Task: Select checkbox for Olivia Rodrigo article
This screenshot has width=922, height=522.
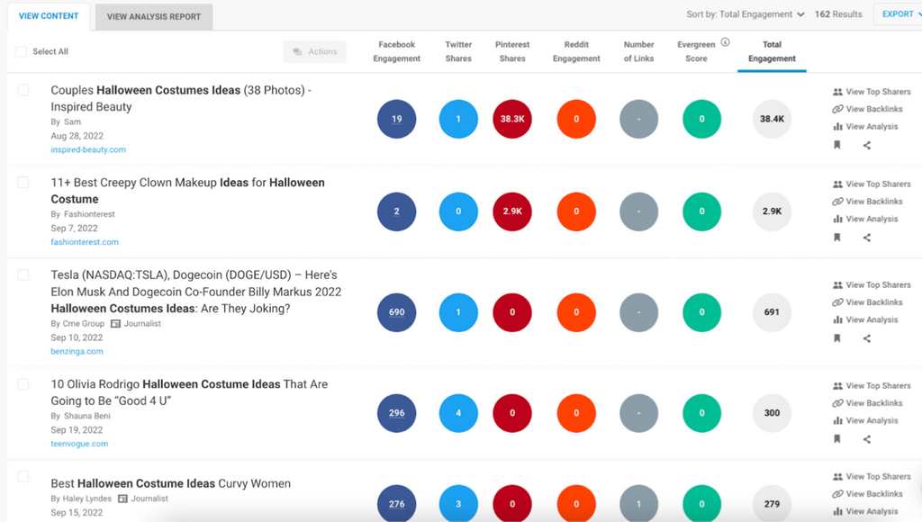Action: click(x=23, y=384)
